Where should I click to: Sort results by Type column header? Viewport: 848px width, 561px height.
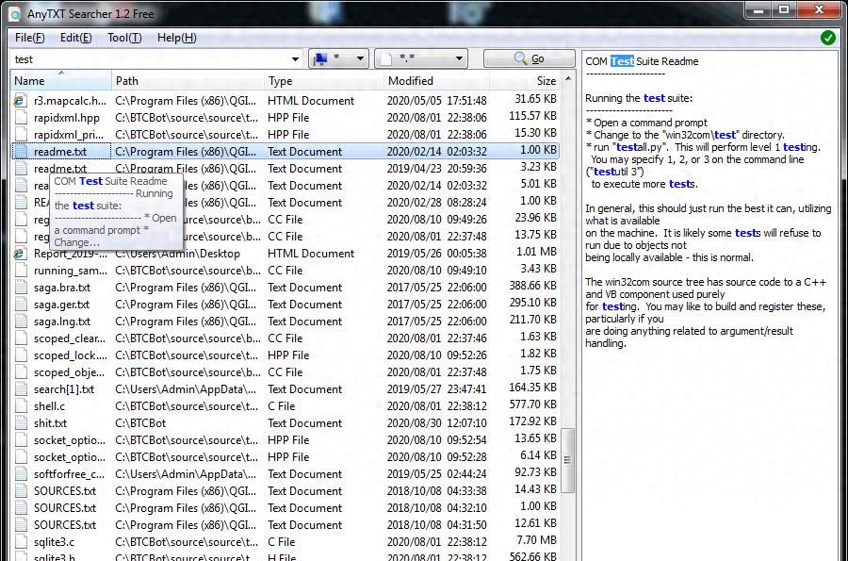(x=324, y=81)
